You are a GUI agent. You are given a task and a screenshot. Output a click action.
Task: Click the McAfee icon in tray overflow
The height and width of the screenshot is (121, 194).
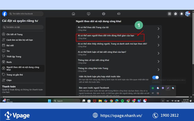158,93
